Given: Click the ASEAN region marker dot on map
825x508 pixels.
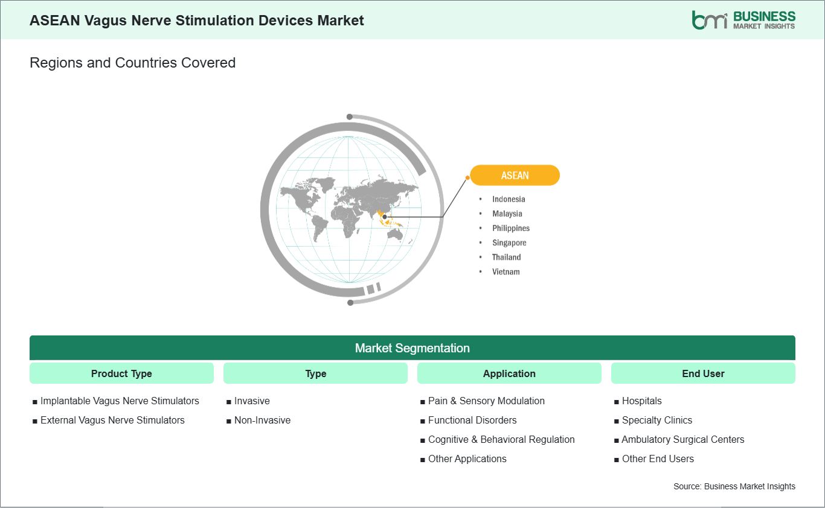Looking at the screenshot, I should 385,217.
